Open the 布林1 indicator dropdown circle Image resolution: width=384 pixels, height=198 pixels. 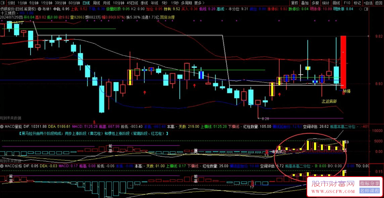(x=40, y=9)
